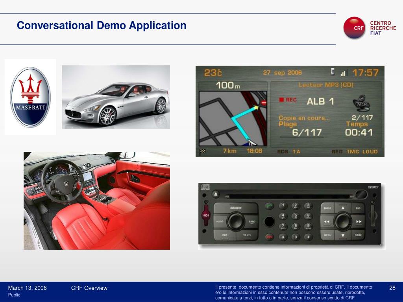Click the red hang-up phone button
The height and width of the screenshot is (302, 403).
click(269, 237)
